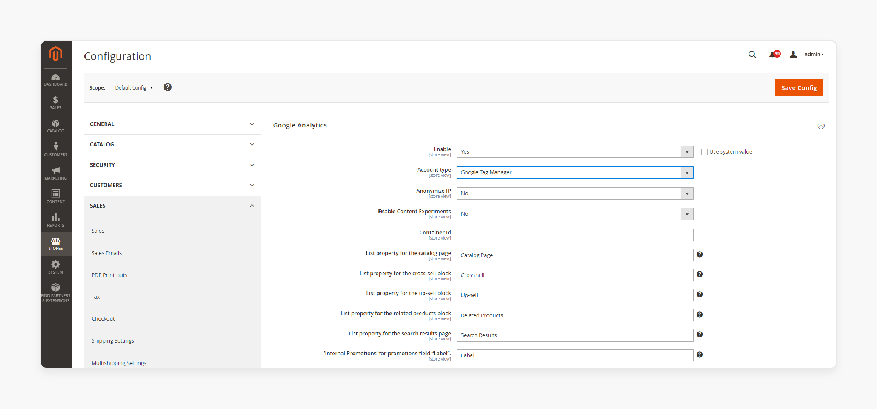
Task: Select Checkout in the config menu
Action: coord(103,319)
